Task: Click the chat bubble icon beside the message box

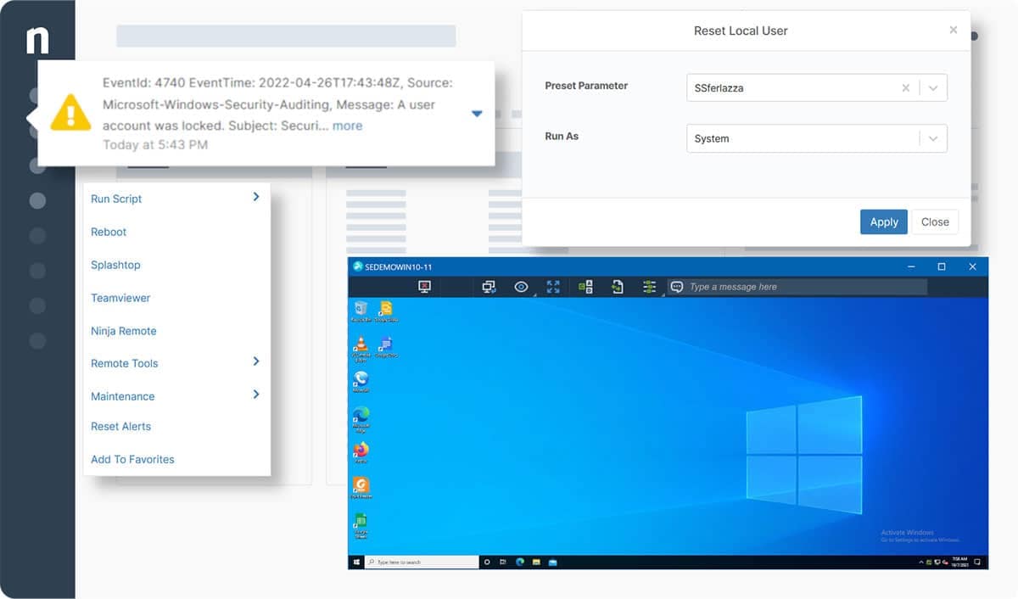Action: coord(676,287)
